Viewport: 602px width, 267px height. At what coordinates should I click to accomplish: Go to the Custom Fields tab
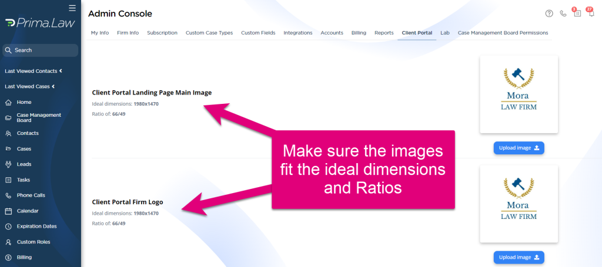click(258, 33)
